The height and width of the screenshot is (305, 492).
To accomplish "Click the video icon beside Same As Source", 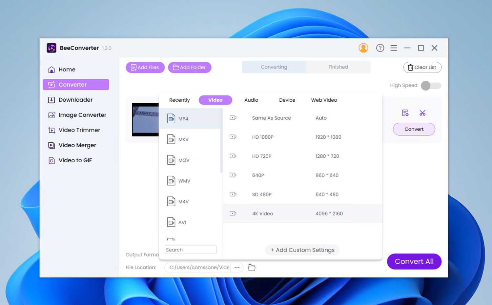I will [233, 118].
